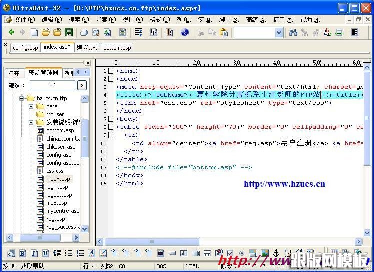Click the editor horizontal scrollbar thumb
The image size is (374, 272).
152,241
